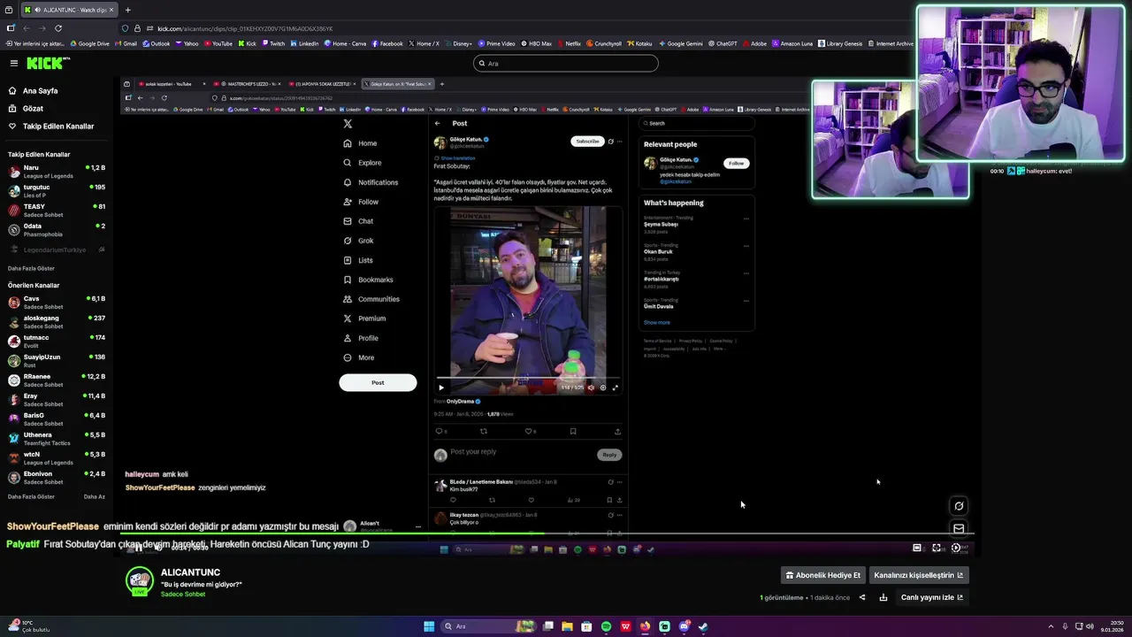Open Gözat in the sidebar
The height and width of the screenshot is (637, 1132).
coord(33,108)
